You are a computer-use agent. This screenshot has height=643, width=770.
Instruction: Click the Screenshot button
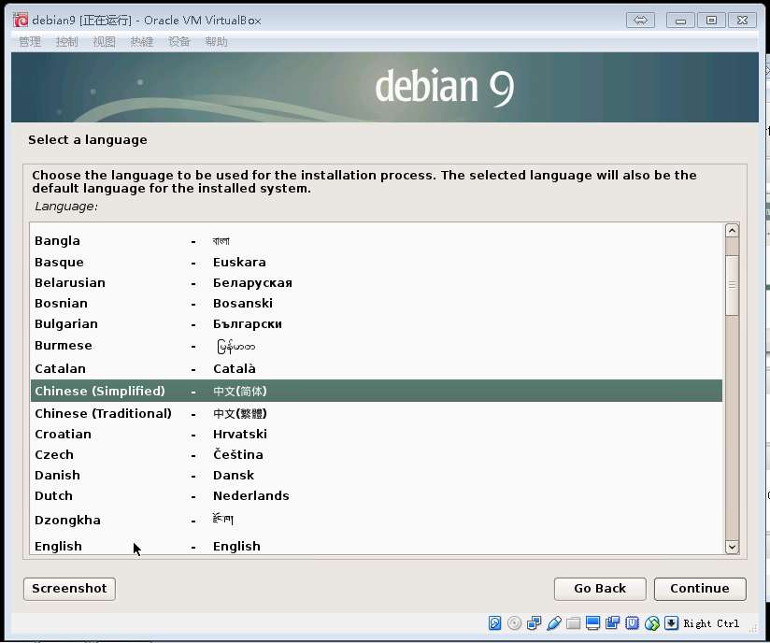pos(69,589)
